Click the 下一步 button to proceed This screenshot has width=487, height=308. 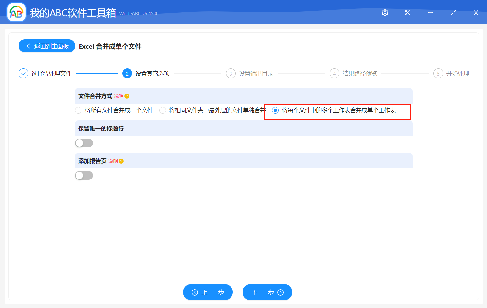(x=267, y=292)
